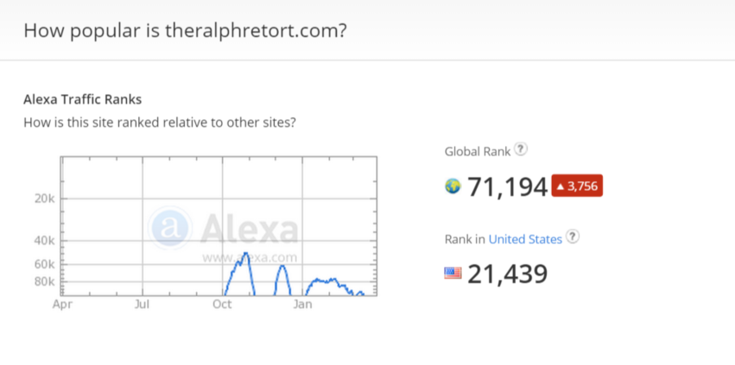Click the help icon beside United States rank

[573, 236]
